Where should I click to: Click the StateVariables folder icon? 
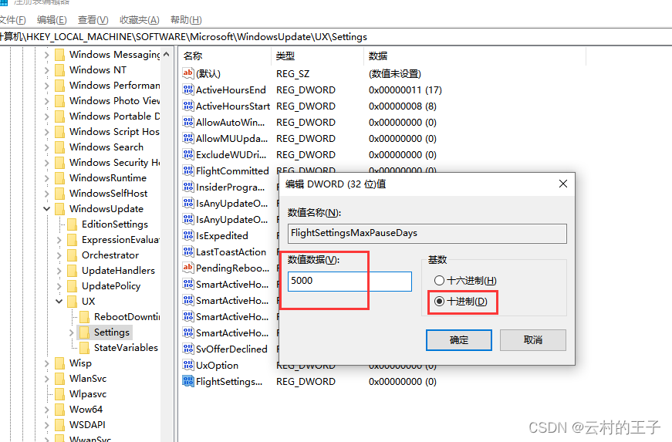(x=85, y=347)
